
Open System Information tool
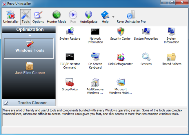click(x=171, y=36)
